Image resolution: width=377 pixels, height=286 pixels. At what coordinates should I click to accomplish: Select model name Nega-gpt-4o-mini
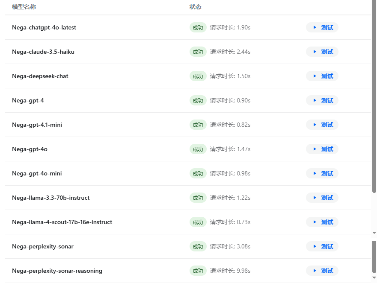click(37, 173)
